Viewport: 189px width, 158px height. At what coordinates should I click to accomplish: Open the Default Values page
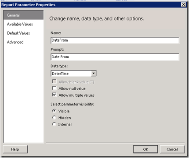coord(18,33)
